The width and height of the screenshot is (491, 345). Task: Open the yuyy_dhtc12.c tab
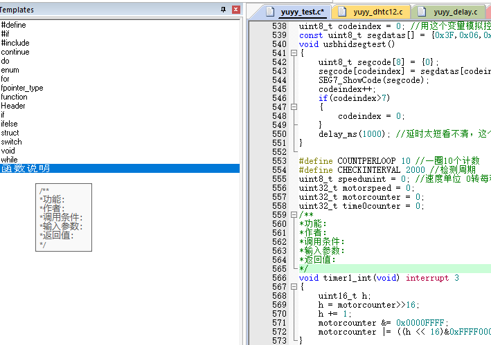pos(378,12)
